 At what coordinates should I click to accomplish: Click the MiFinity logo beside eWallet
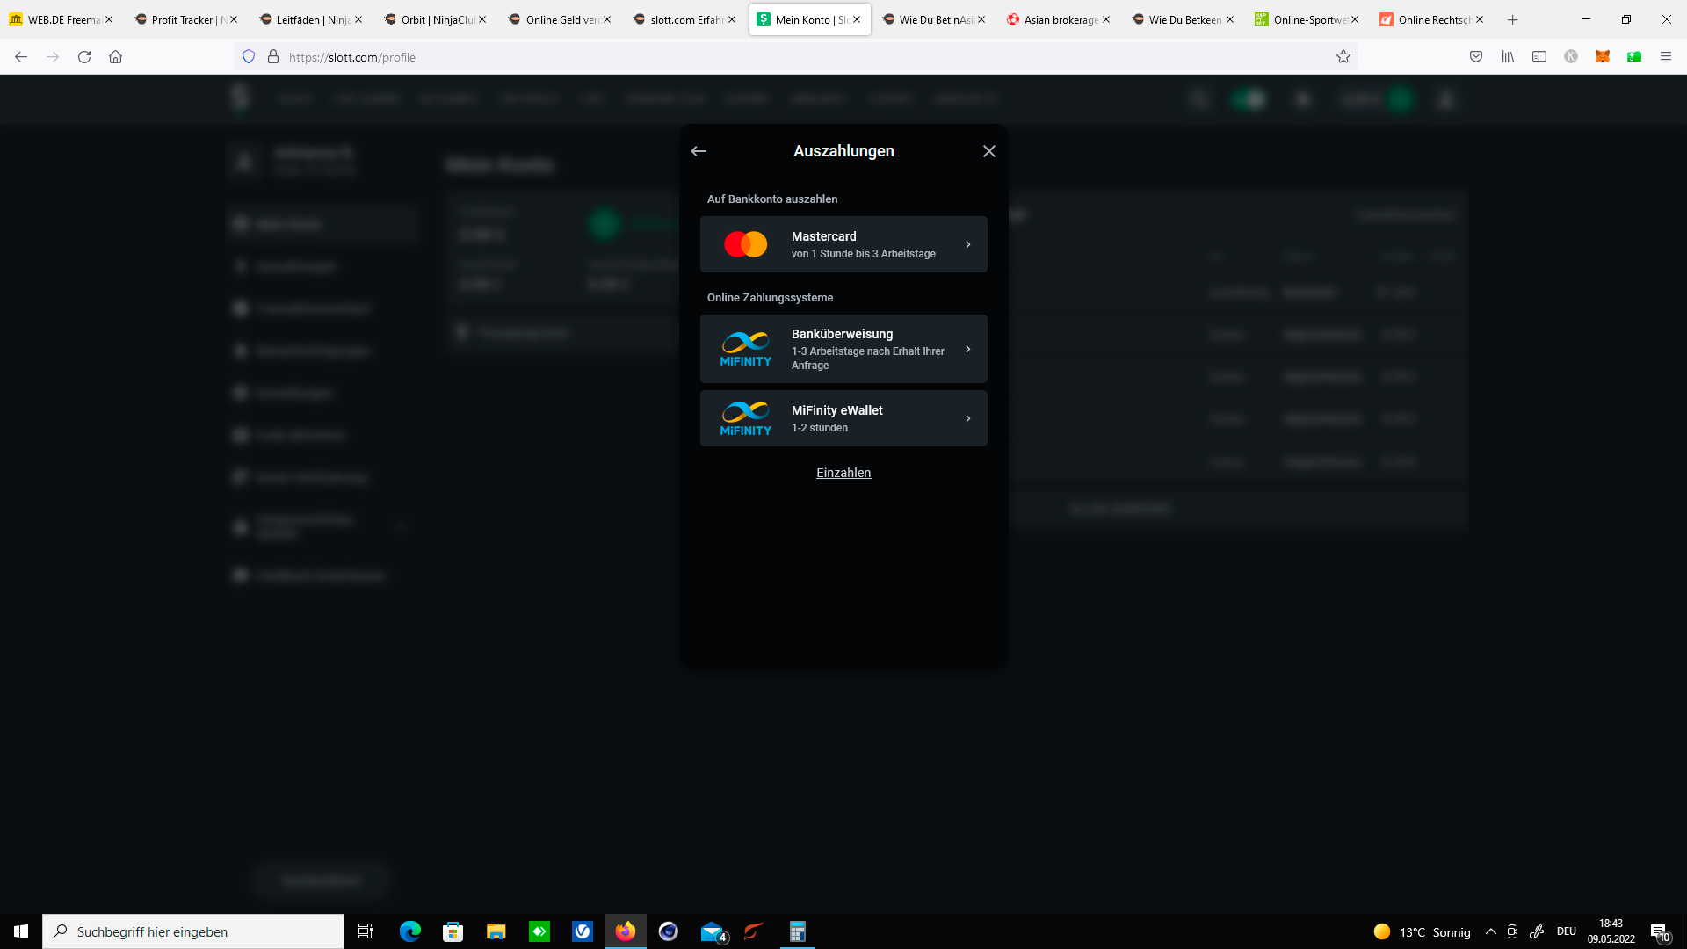click(x=745, y=418)
